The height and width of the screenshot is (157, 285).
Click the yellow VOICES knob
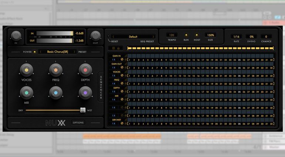(x=26, y=69)
